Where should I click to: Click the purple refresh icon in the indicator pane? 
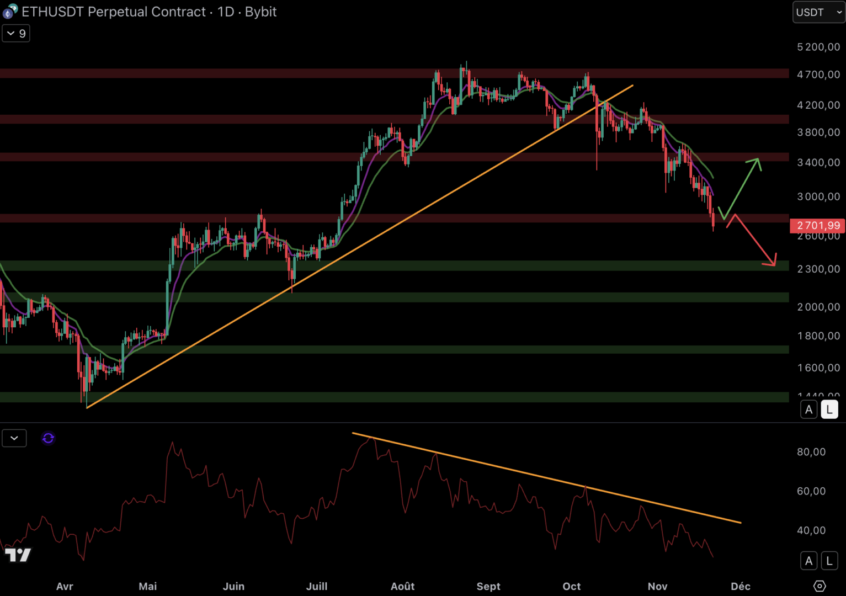click(x=48, y=438)
